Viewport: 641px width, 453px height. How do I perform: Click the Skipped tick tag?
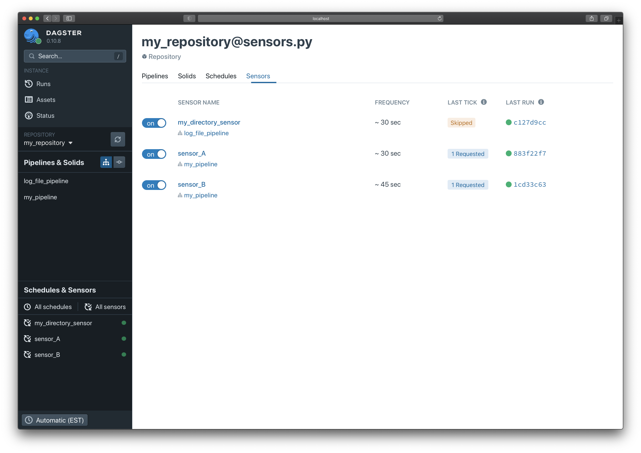[x=461, y=123]
